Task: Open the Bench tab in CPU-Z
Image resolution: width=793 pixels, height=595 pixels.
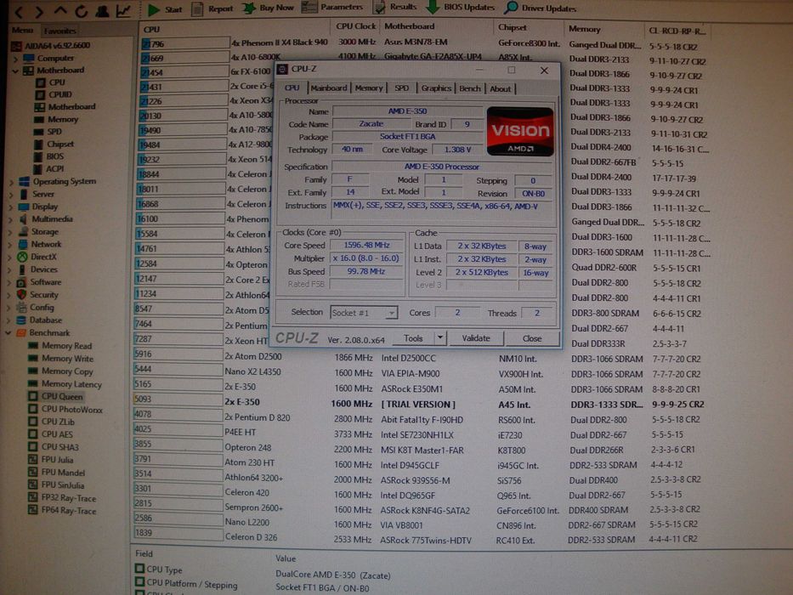Action: click(x=470, y=88)
